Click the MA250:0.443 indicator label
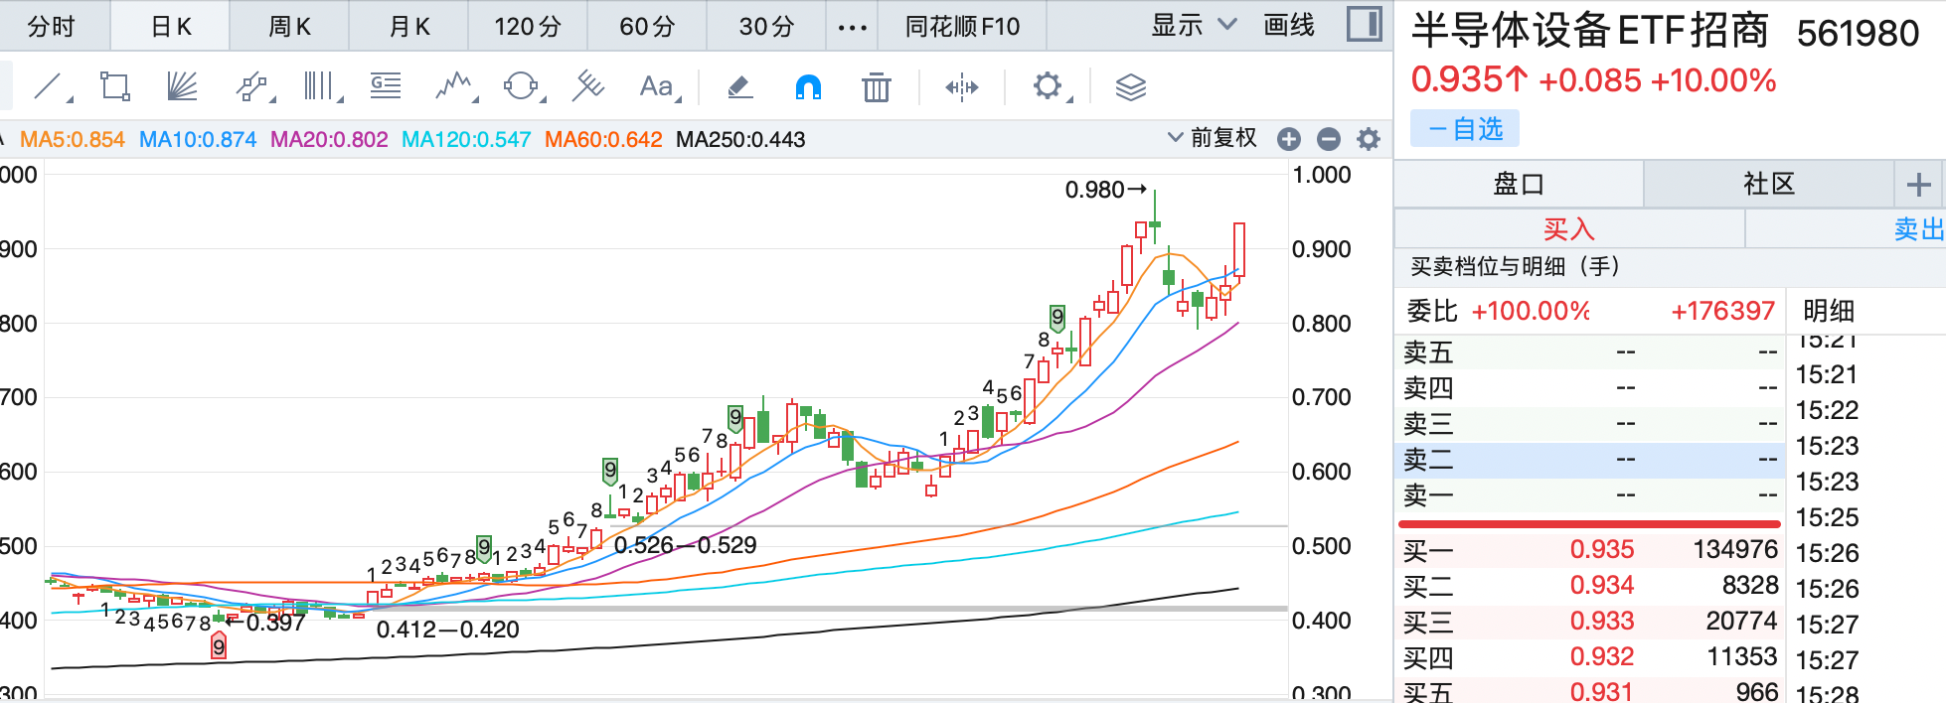 click(740, 140)
